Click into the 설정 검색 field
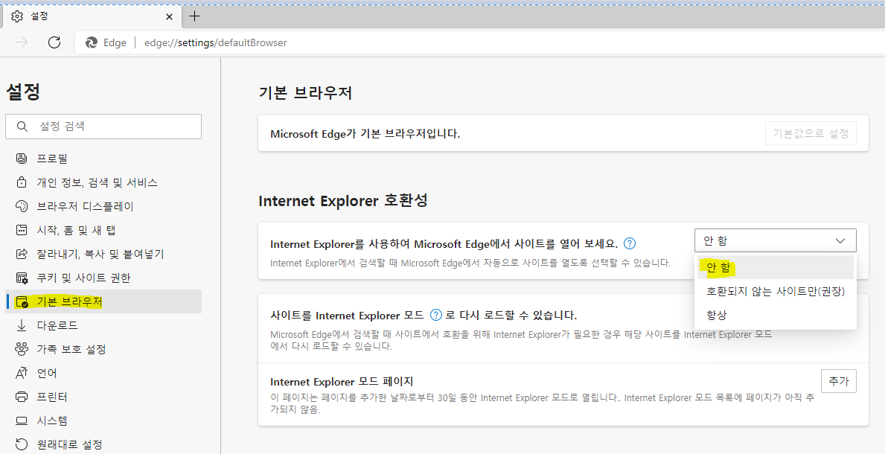This screenshot has height=454, width=885. (103, 127)
